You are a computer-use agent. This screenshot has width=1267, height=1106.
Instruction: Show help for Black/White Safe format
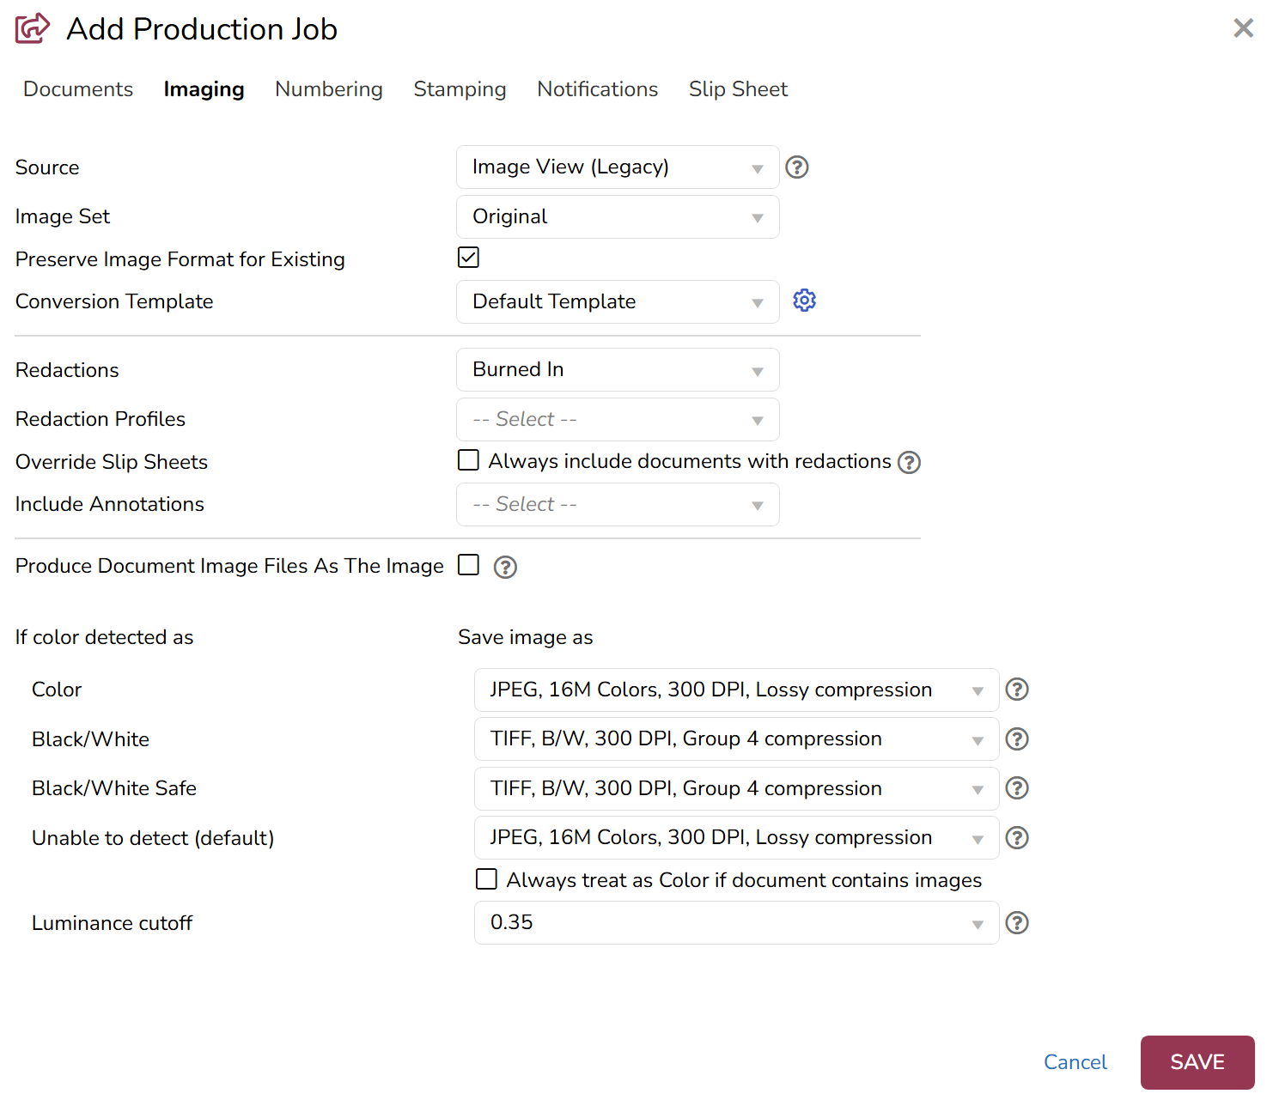tap(1017, 788)
